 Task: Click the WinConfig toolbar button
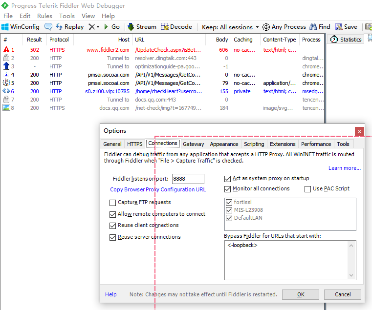click(x=21, y=27)
